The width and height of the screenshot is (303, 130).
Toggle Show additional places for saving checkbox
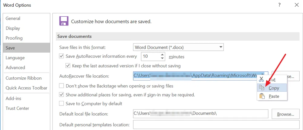62,95
